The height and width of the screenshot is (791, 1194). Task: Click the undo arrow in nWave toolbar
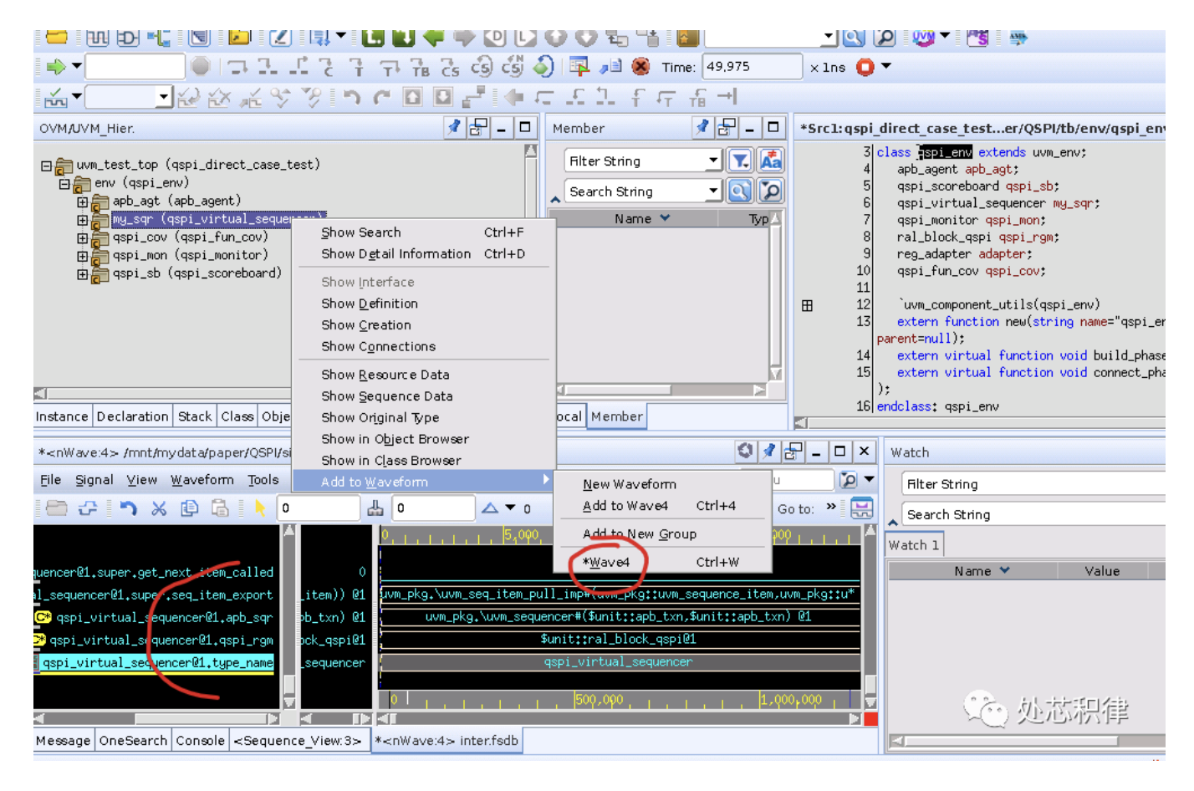[128, 508]
